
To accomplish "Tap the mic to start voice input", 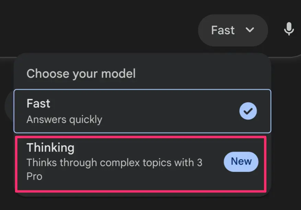I will (289, 30).
